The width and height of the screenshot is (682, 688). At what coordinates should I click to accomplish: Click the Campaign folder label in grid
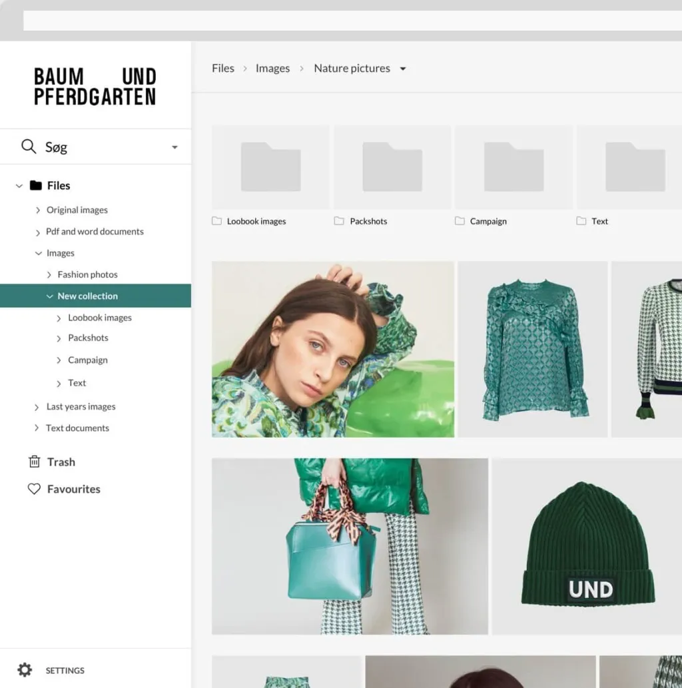[488, 221]
